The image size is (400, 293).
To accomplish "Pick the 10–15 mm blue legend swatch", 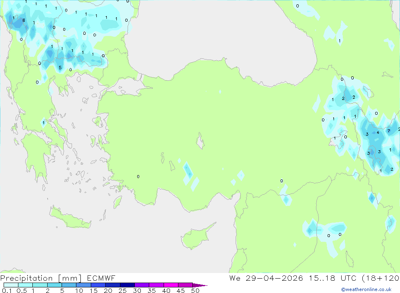I will 84,285.
